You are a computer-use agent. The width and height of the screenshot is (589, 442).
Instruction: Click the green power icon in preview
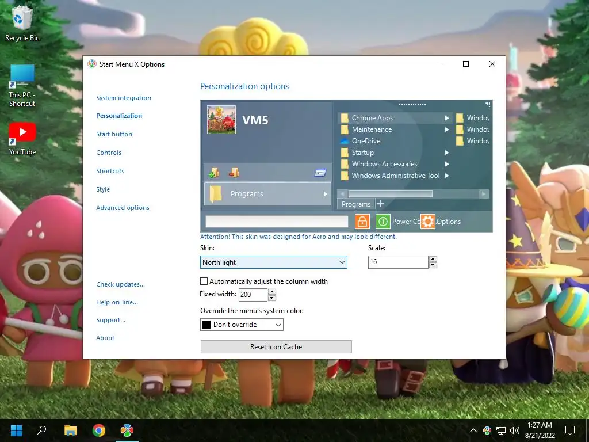pyautogui.click(x=383, y=222)
